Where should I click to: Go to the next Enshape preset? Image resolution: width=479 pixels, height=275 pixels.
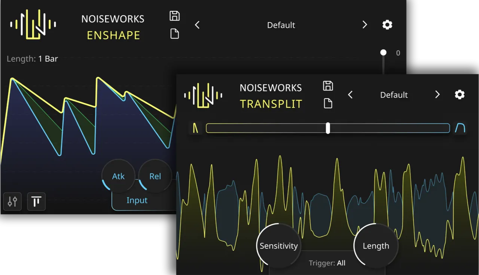(x=365, y=25)
